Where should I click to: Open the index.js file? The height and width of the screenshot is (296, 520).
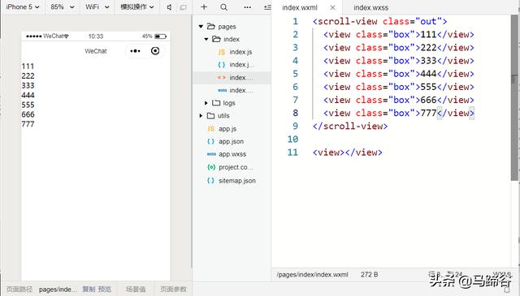pyautogui.click(x=240, y=52)
